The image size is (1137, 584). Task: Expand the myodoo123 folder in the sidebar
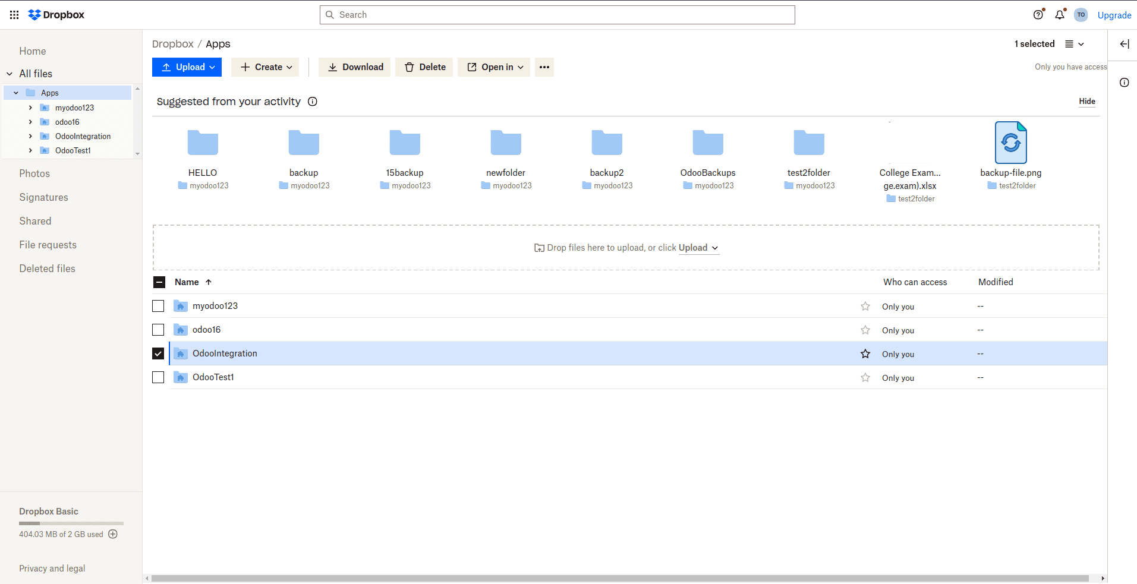click(30, 108)
